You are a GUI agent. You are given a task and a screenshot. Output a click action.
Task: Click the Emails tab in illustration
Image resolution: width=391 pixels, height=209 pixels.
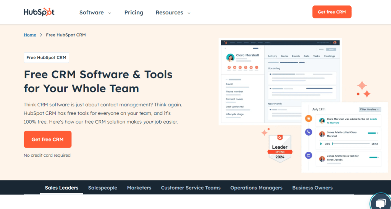[x=296, y=56]
